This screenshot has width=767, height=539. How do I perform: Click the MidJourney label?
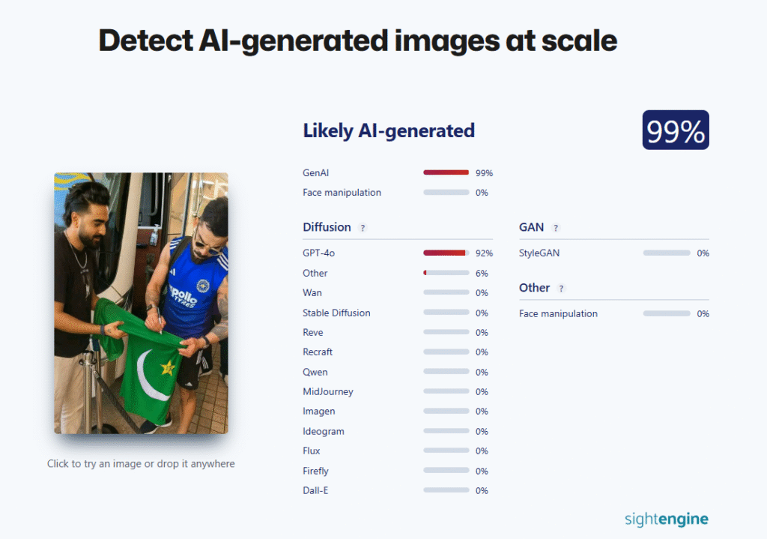point(327,391)
